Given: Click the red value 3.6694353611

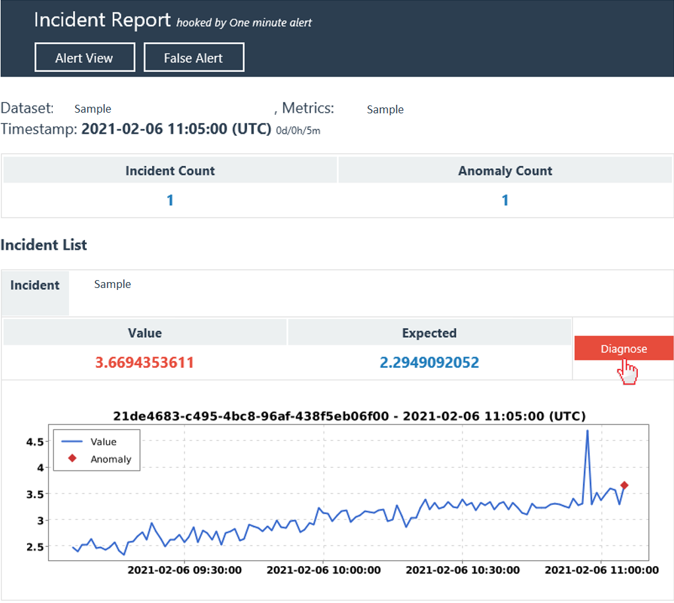Looking at the screenshot, I should pyautogui.click(x=145, y=362).
